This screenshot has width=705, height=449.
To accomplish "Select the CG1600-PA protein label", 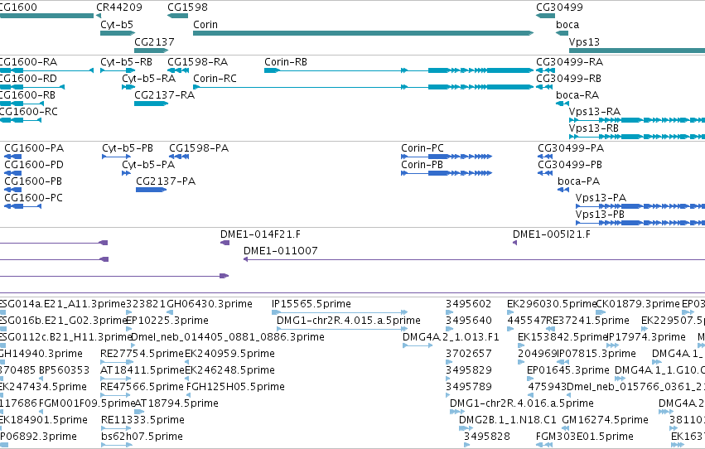I will pos(34,148).
